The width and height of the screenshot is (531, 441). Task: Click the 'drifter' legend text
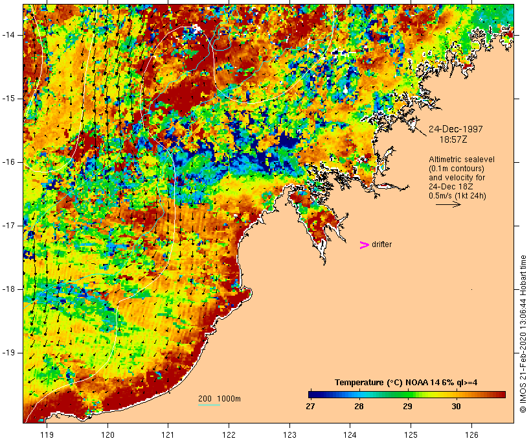(x=381, y=244)
